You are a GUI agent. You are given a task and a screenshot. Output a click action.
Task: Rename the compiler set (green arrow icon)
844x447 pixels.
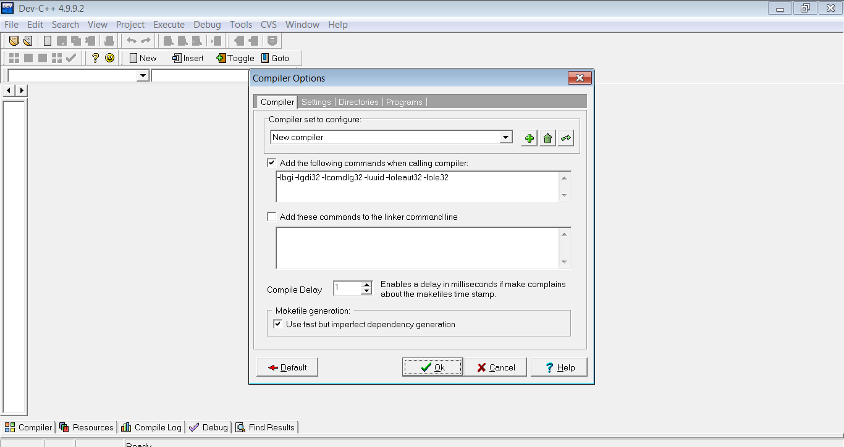coord(565,138)
